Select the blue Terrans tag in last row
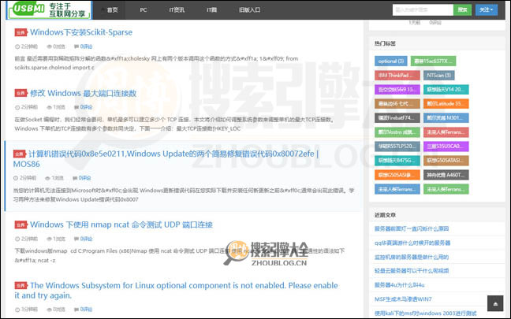The height and width of the screenshot is (319, 511). (x=397, y=189)
